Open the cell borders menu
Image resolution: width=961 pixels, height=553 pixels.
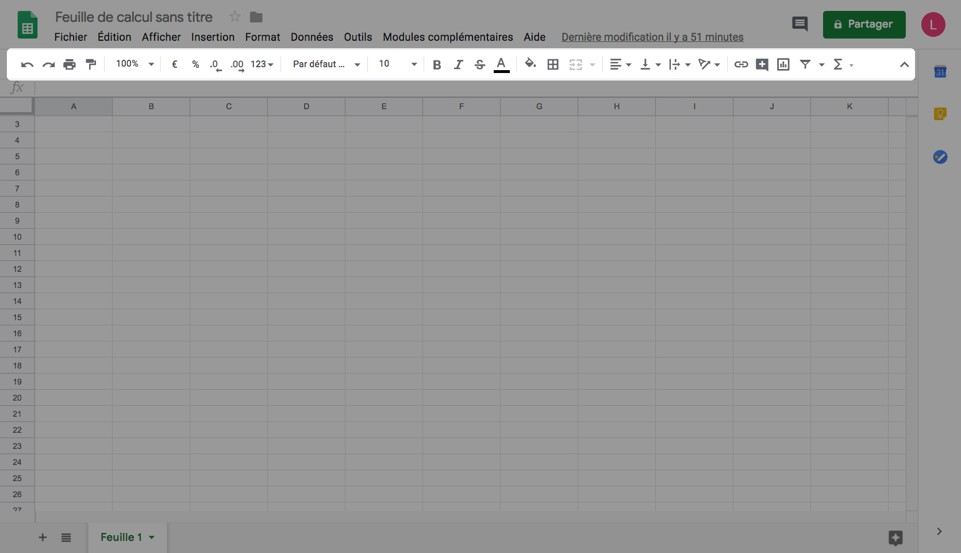point(553,64)
